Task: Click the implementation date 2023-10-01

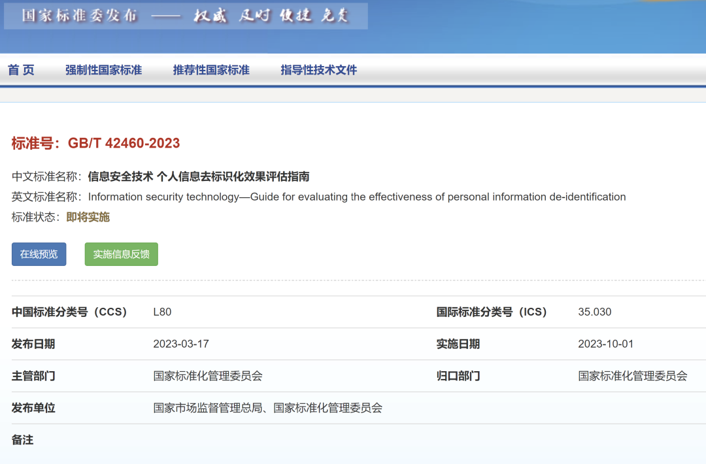Action: (x=605, y=344)
